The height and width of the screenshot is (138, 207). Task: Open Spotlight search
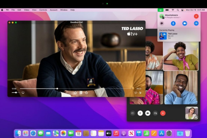pyautogui.click(x=178, y=10)
